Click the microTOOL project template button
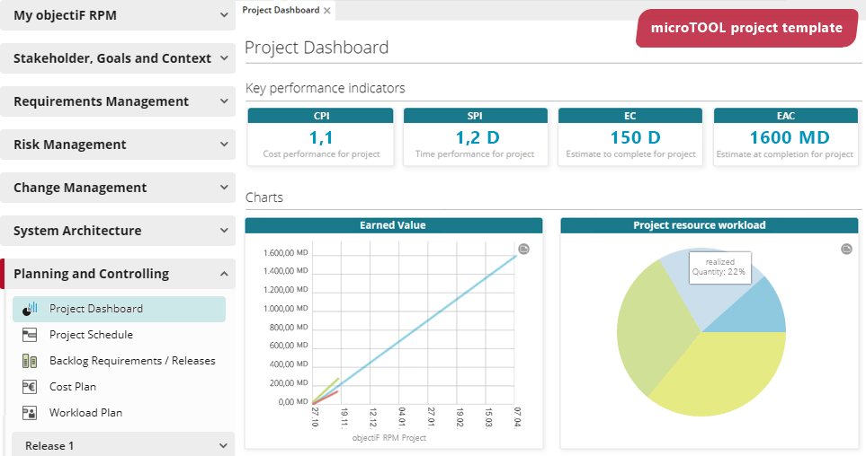 tap(746, 28)
